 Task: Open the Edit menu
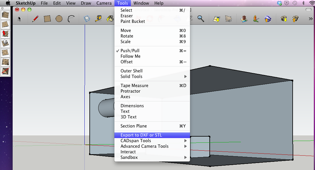click(57, 3)
